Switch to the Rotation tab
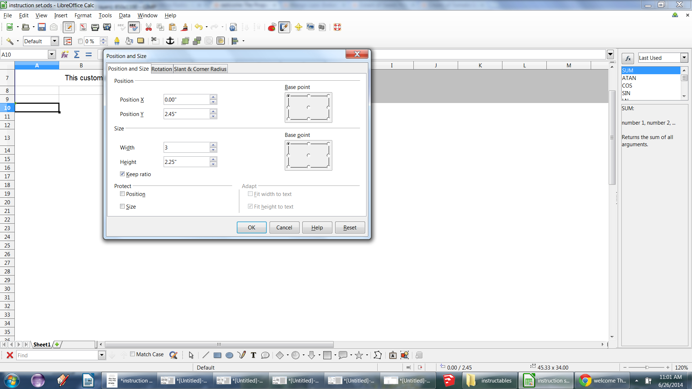This screenshot has width=692, height=389. point(161,69)
